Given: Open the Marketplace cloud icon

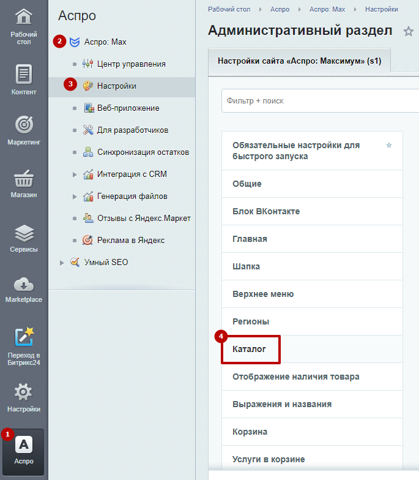Looking at the screenshot, I should tap(24, 285).
